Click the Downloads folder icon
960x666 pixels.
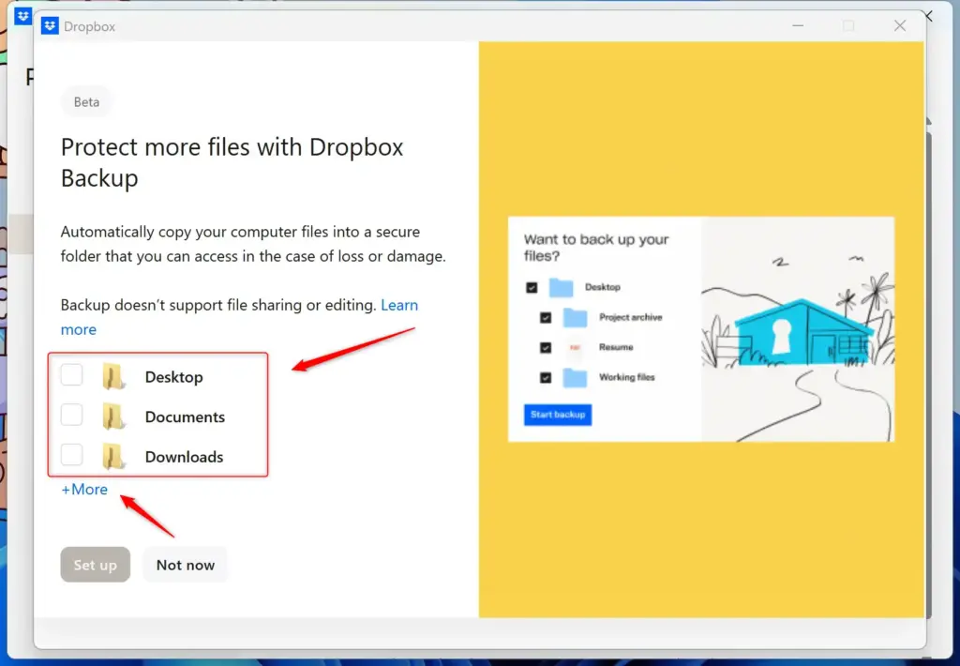[113, 457]
